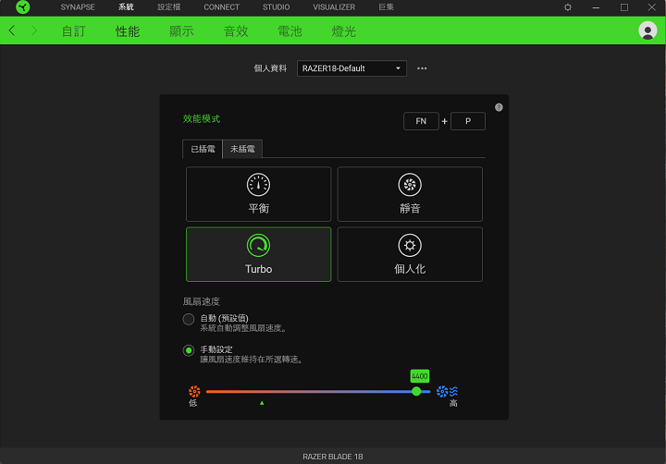666x464 pixels.
Task: Click the FN shortcut key box
Action: (x=421, y=121)
